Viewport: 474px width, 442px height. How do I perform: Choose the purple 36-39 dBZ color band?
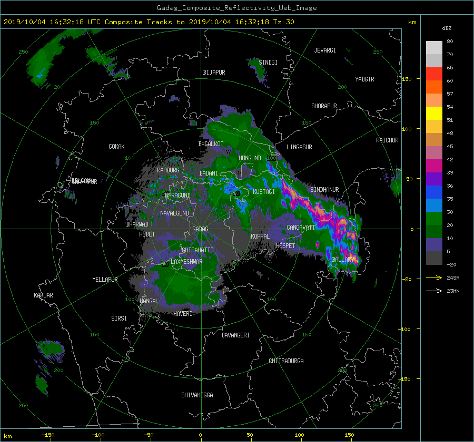[434, 179]
